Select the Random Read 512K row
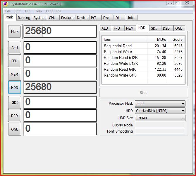This screenshot has height=176, width=196. pyautogui.click(x=143, y=57)
